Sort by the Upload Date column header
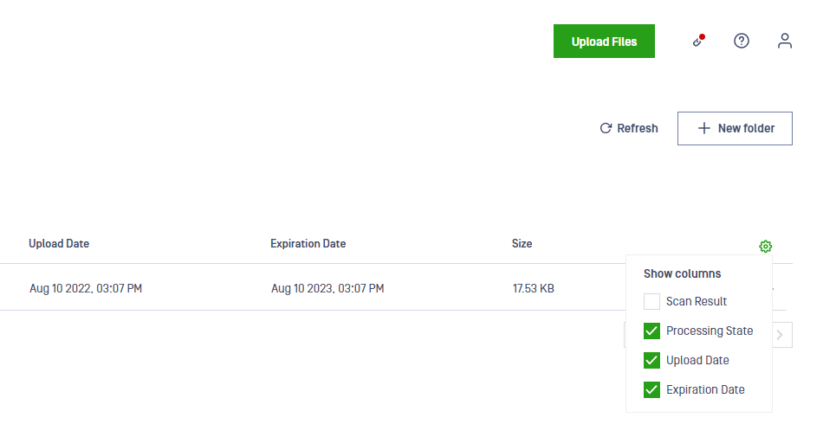 pyautogui.click(x=59, y=244)
